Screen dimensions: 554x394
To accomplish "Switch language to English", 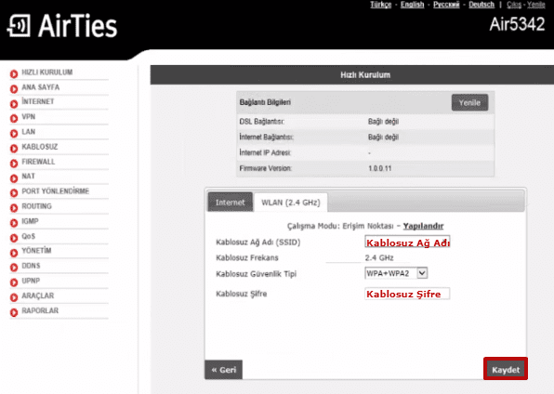I will point(412,5).
